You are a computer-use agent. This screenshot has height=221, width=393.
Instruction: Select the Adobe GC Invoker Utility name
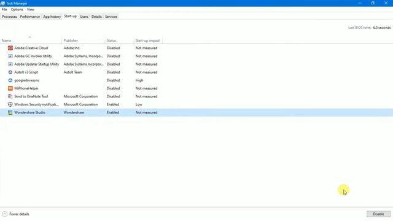[x=33, y=56]
